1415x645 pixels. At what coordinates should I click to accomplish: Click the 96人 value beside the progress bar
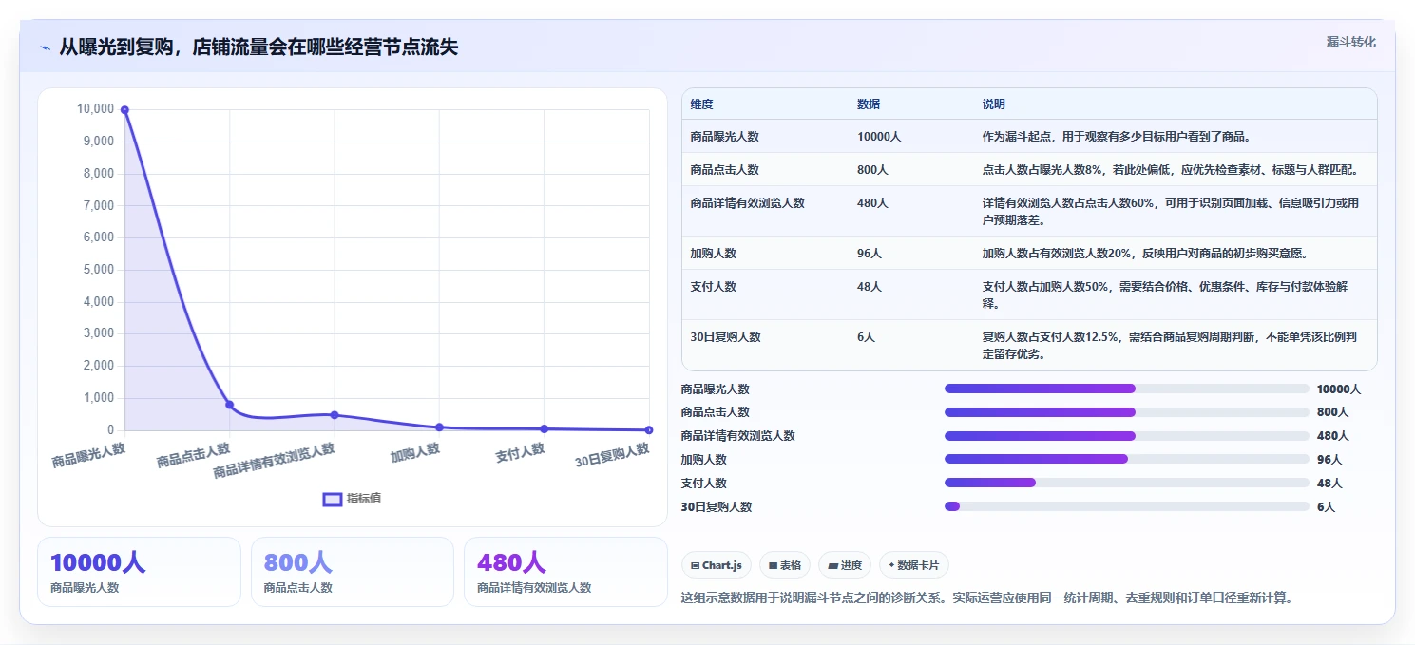coord(1329,460)
